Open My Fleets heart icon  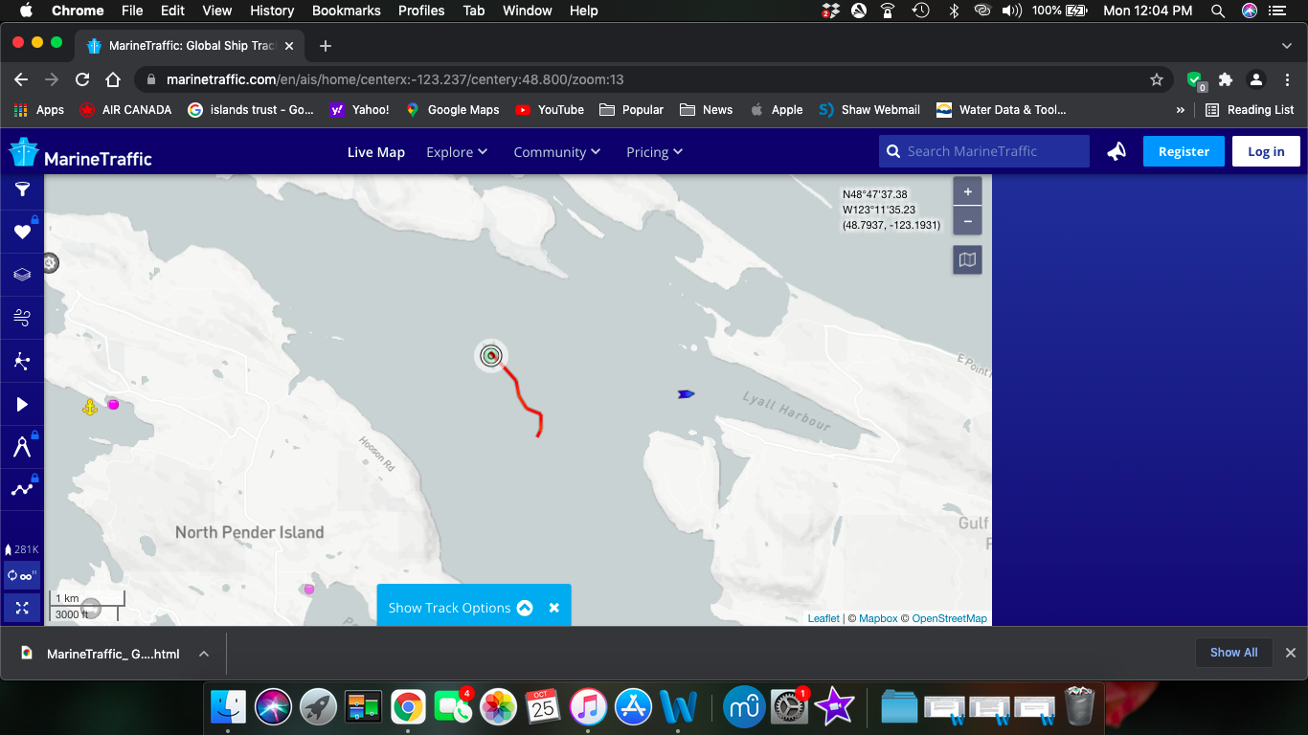[x=22, y=232]
